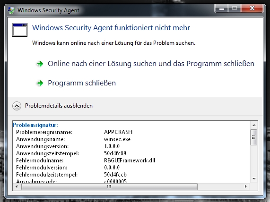Choose 'Programm schließen' option
The width and height of the screenshot is (270, 202).
(x=82, y=83)
